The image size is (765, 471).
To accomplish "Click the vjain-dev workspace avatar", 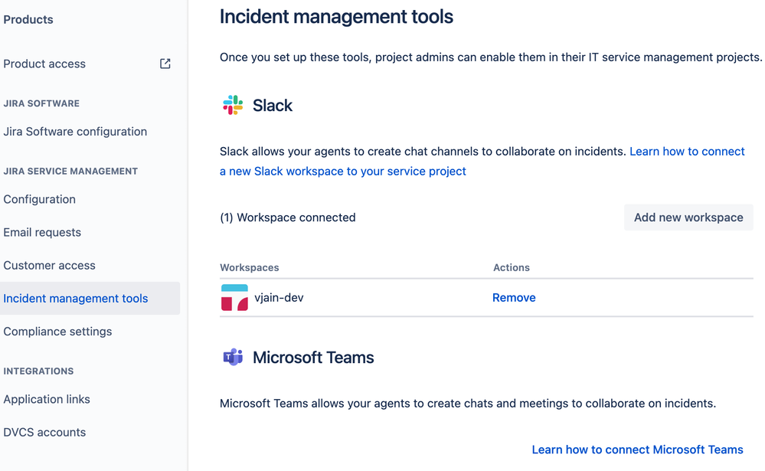I will point(234,297).
